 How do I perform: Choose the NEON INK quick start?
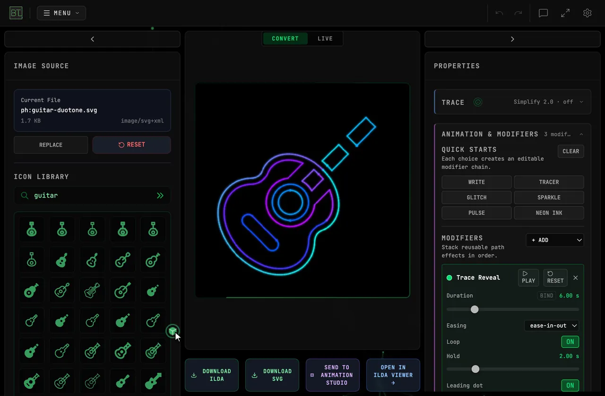[x=549, y=213]
